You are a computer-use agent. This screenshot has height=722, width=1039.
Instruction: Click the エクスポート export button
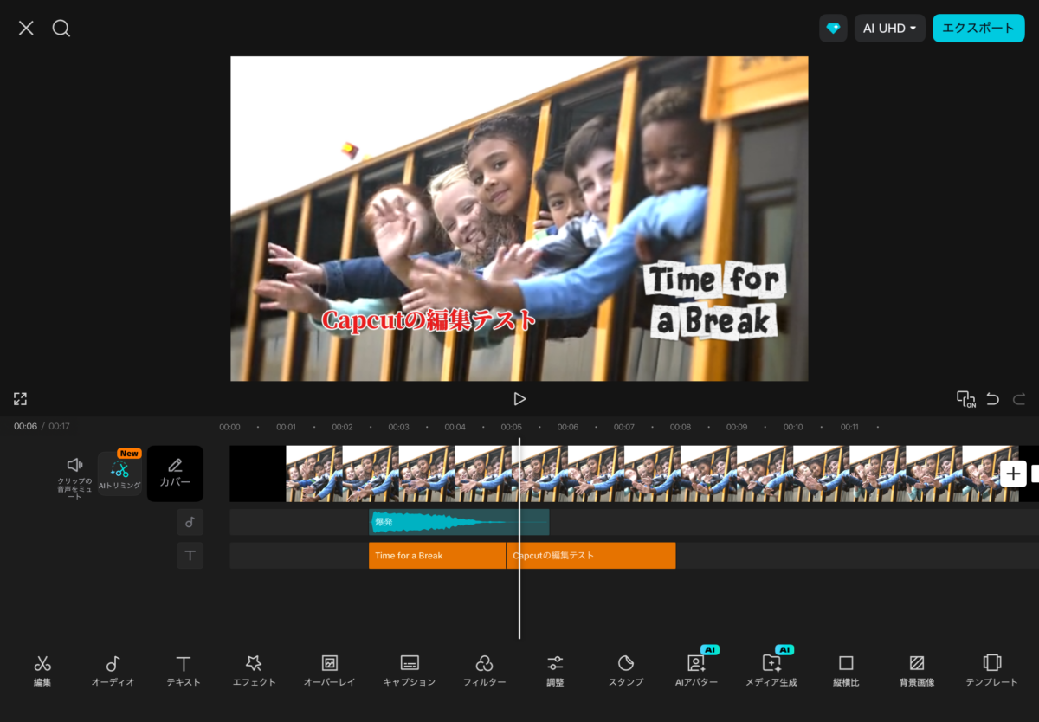(978, 29)
